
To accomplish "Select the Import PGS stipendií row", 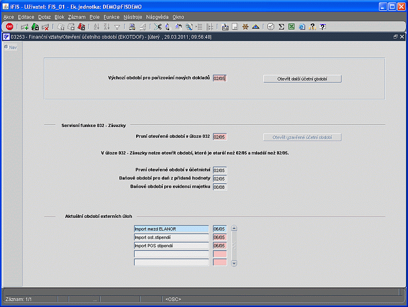I will (x=171, y=246).
